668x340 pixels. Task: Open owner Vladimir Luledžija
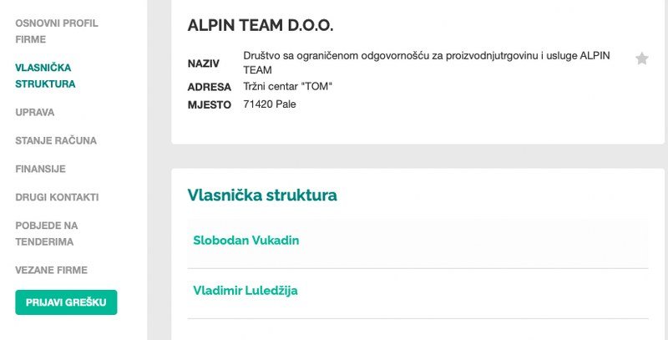click(x=245, y=291)
